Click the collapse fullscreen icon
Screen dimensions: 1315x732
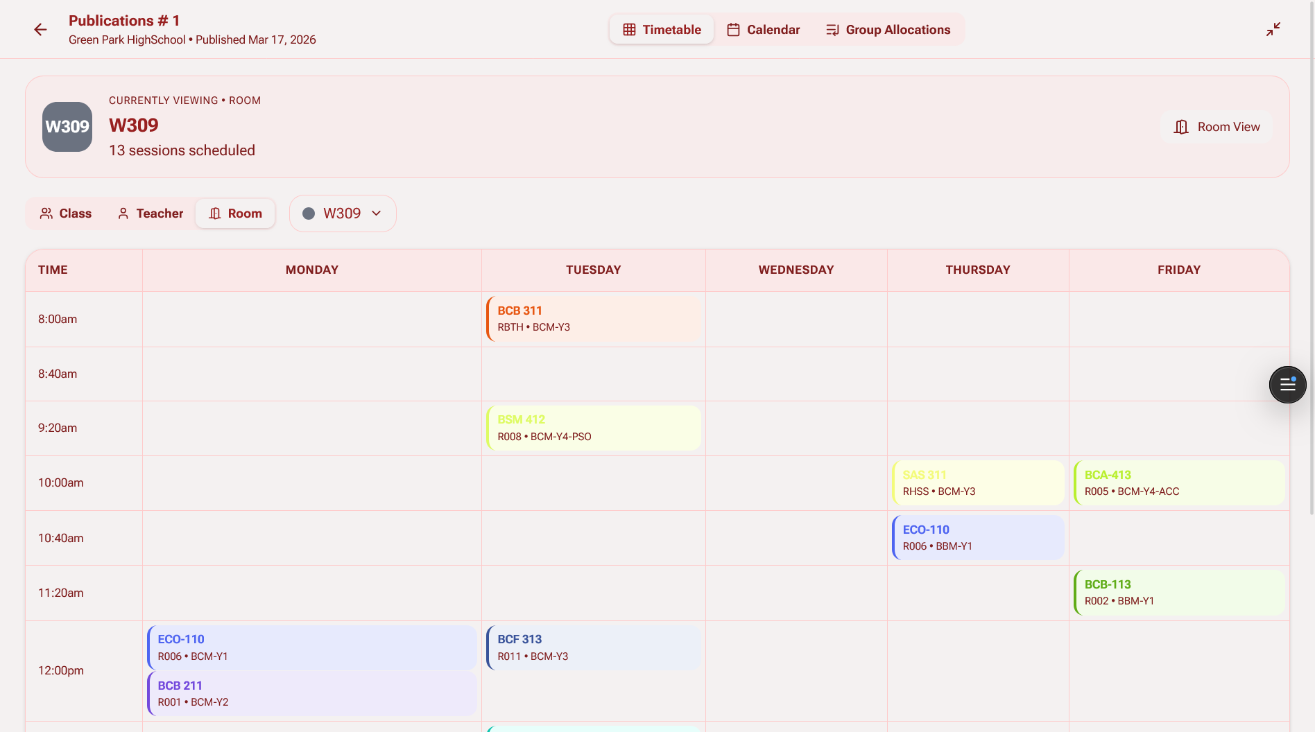pyautogui.click(x=1273, y=29)
